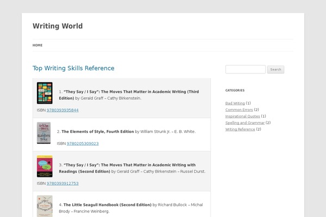The height and width of the screenshot is (217, 326).
Task: Click author text 'William Strunk Jr. – E. B. White.'
Action: pyautogui.click(x=168, y=131)
